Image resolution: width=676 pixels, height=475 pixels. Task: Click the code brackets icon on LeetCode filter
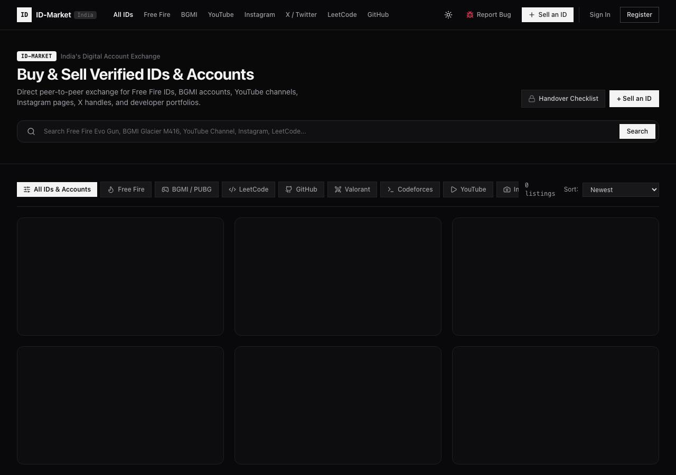232,189
